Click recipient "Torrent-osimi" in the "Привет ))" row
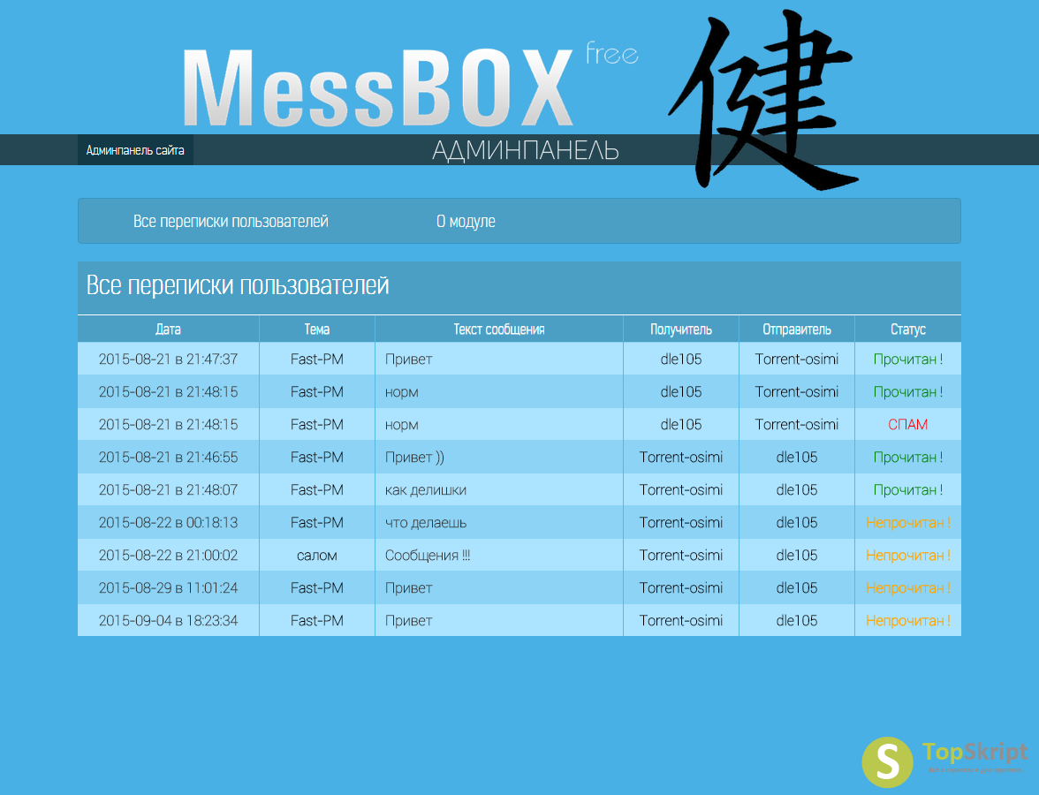1039x795 pixels. [681, 458]
